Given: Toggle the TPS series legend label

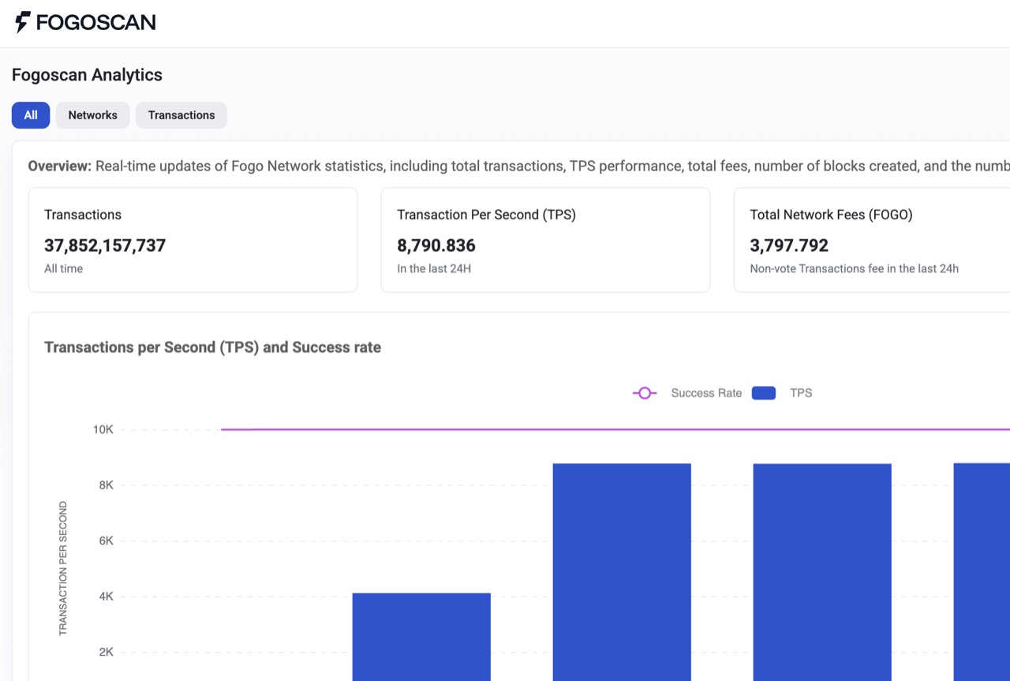Looking at the screenshot, I should coord(800,393).
